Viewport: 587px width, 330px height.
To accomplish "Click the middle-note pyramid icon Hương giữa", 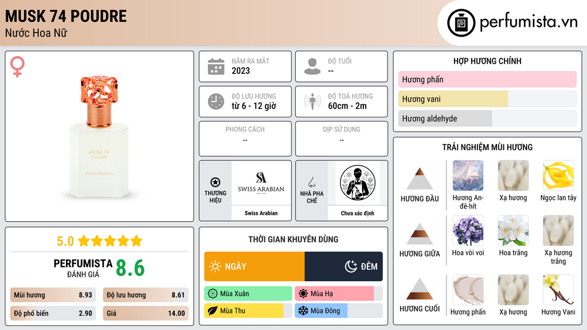I will 420,234.
